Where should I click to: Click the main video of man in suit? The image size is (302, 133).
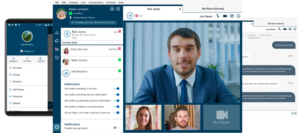pos(183,63)
